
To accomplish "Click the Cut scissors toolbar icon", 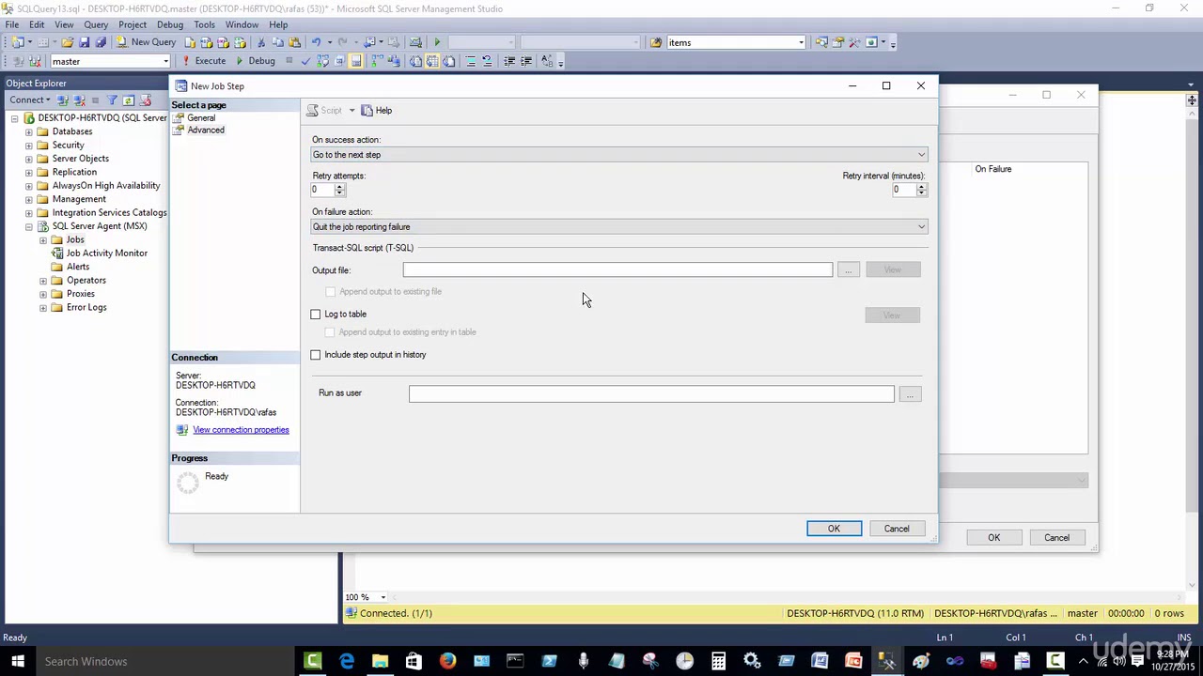I will click(x=262, y=42).
